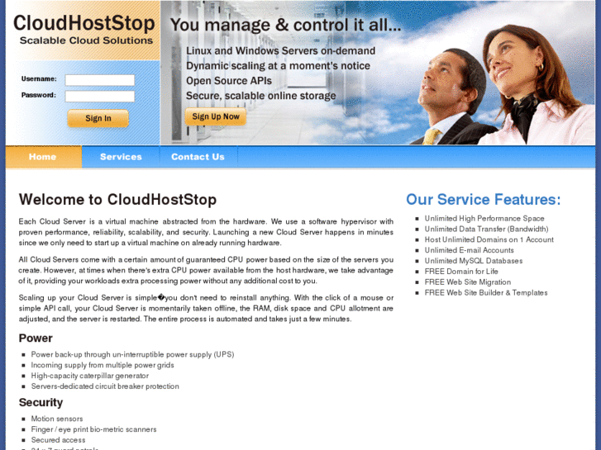The width and height of the screenshot is (601, 450).
Task: Click the 'Open Source APIs' line
Action: pos(229,81)
